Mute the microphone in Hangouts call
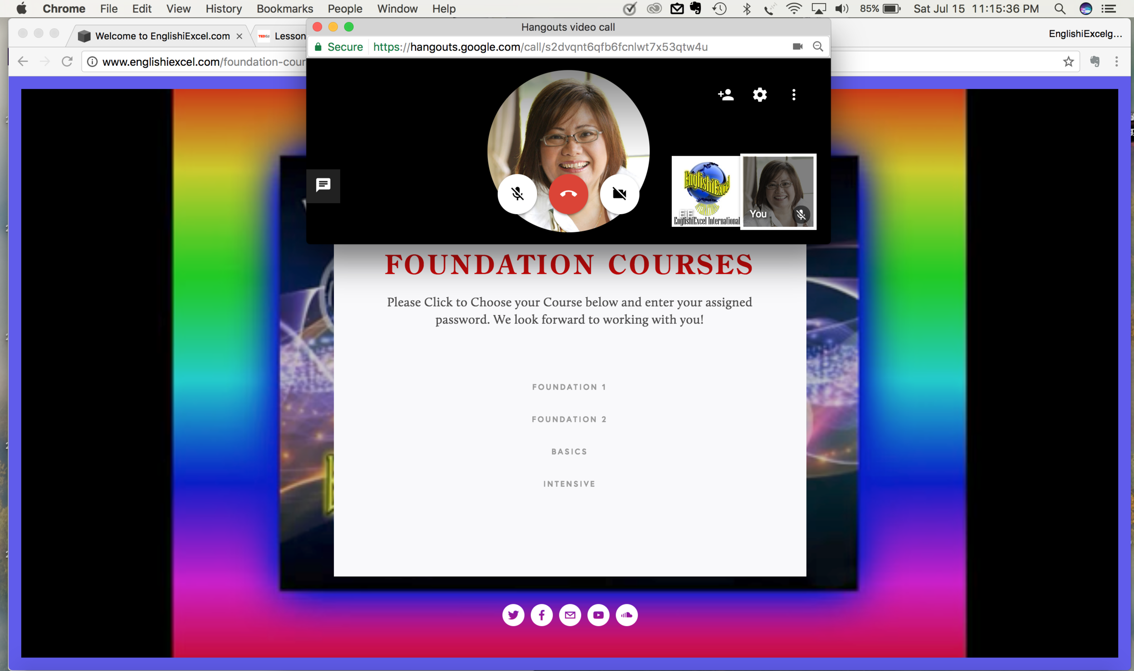 (517, 194)
